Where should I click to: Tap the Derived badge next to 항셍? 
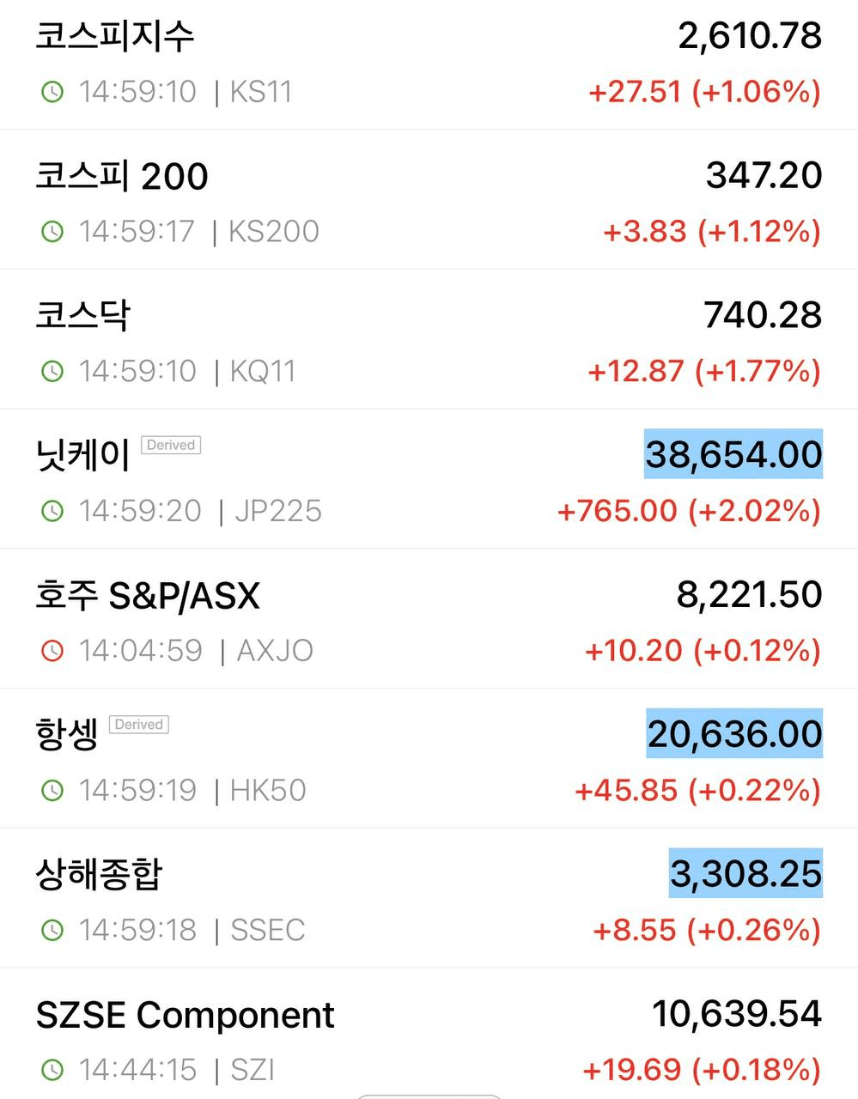pos(139,725)
